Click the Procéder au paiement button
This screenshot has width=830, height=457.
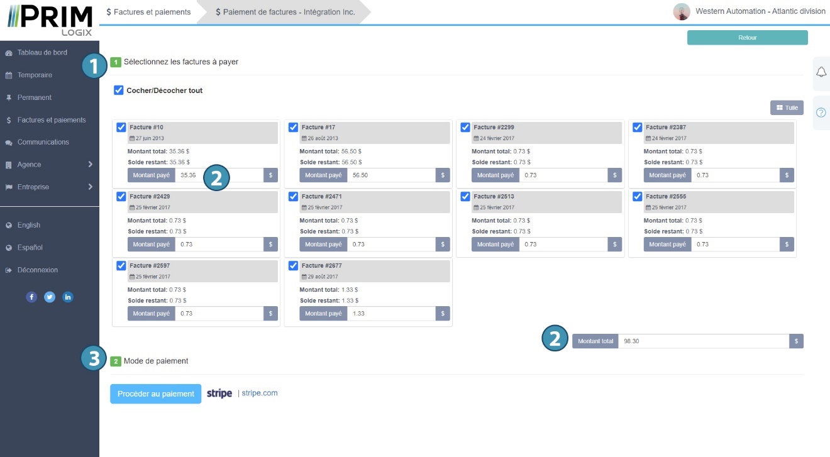155,394
